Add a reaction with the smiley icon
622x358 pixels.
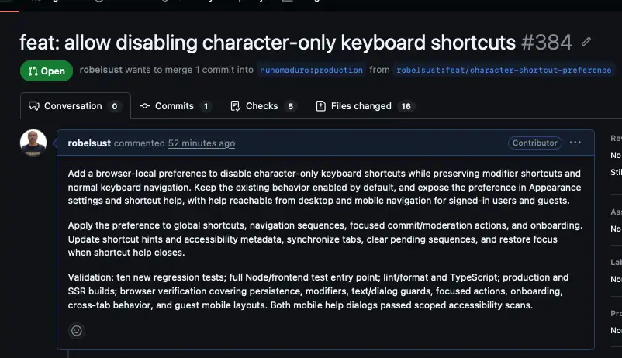(77, 331)
